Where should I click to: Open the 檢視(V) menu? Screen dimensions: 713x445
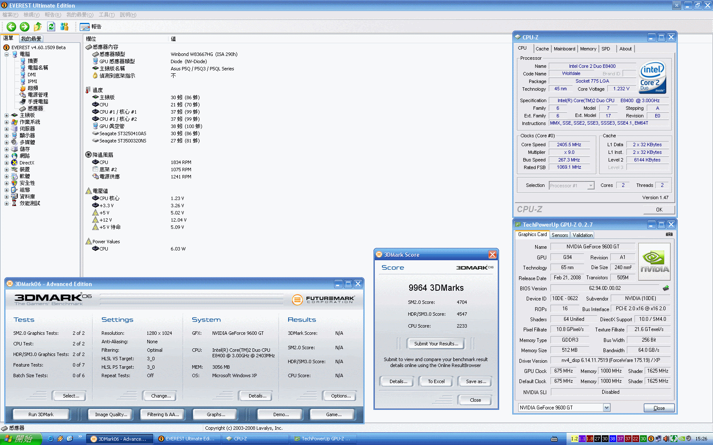tap(31, 15)
